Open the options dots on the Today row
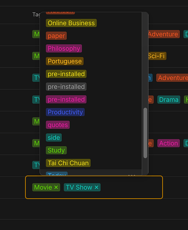 [131, 175]
